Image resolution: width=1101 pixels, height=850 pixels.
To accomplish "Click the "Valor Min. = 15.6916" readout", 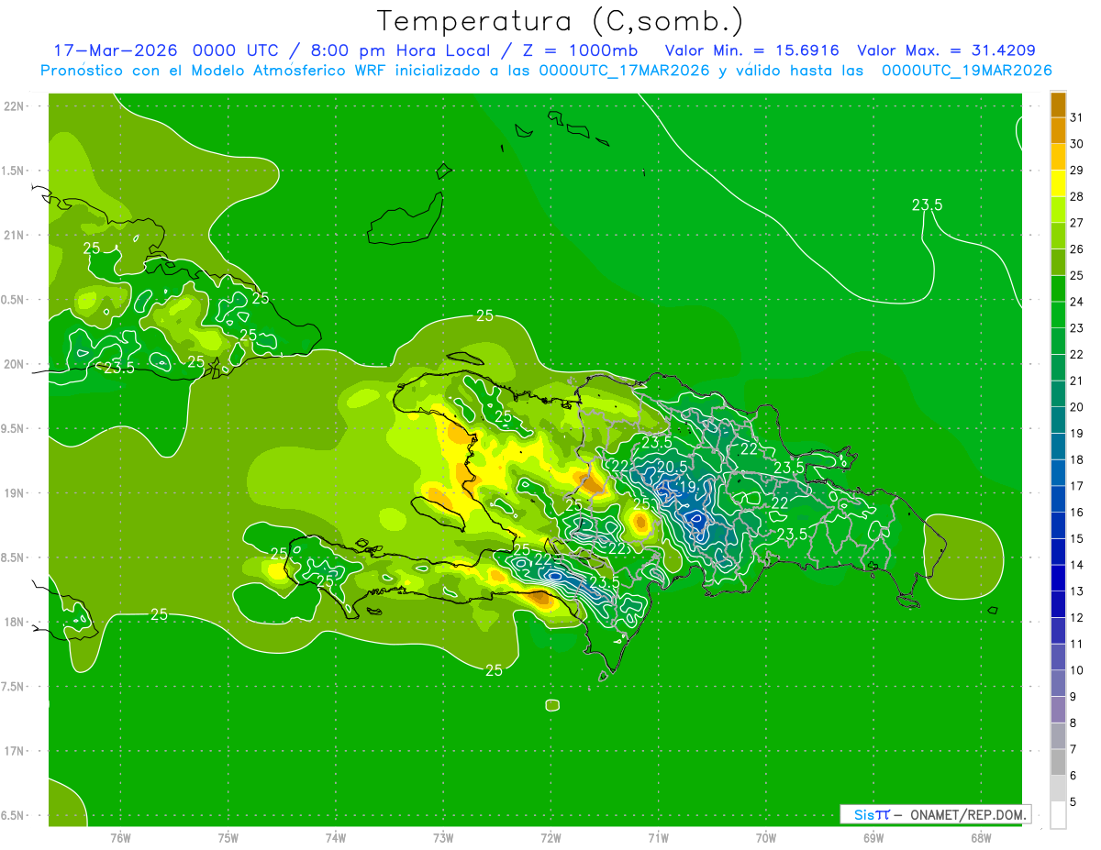I will 751,50.
